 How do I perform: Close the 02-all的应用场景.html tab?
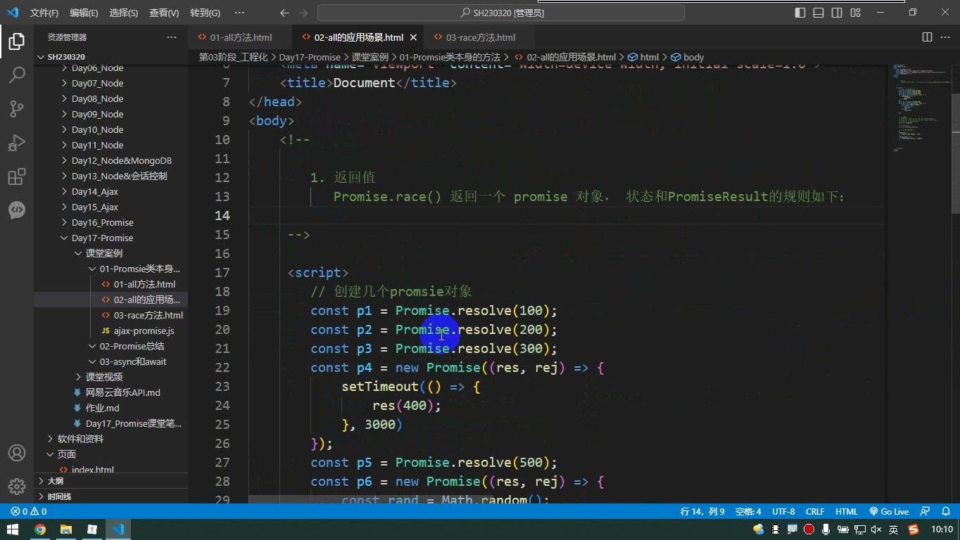coord(413,37)
